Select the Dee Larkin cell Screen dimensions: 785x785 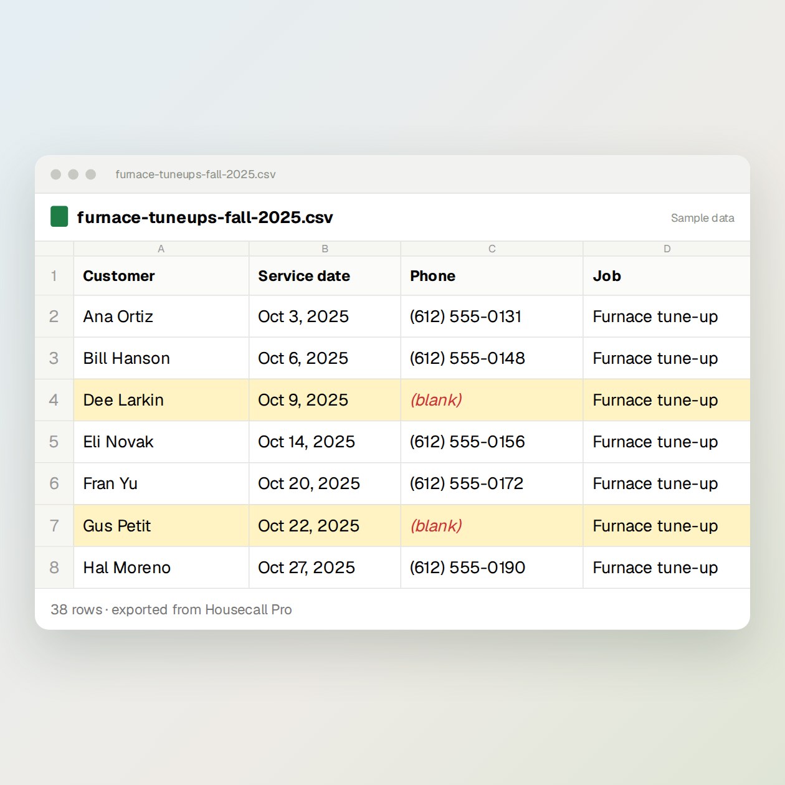[161, 400]
